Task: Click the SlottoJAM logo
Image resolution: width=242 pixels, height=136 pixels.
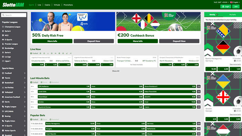Action: pyautogui.click(x=14, y=5)
